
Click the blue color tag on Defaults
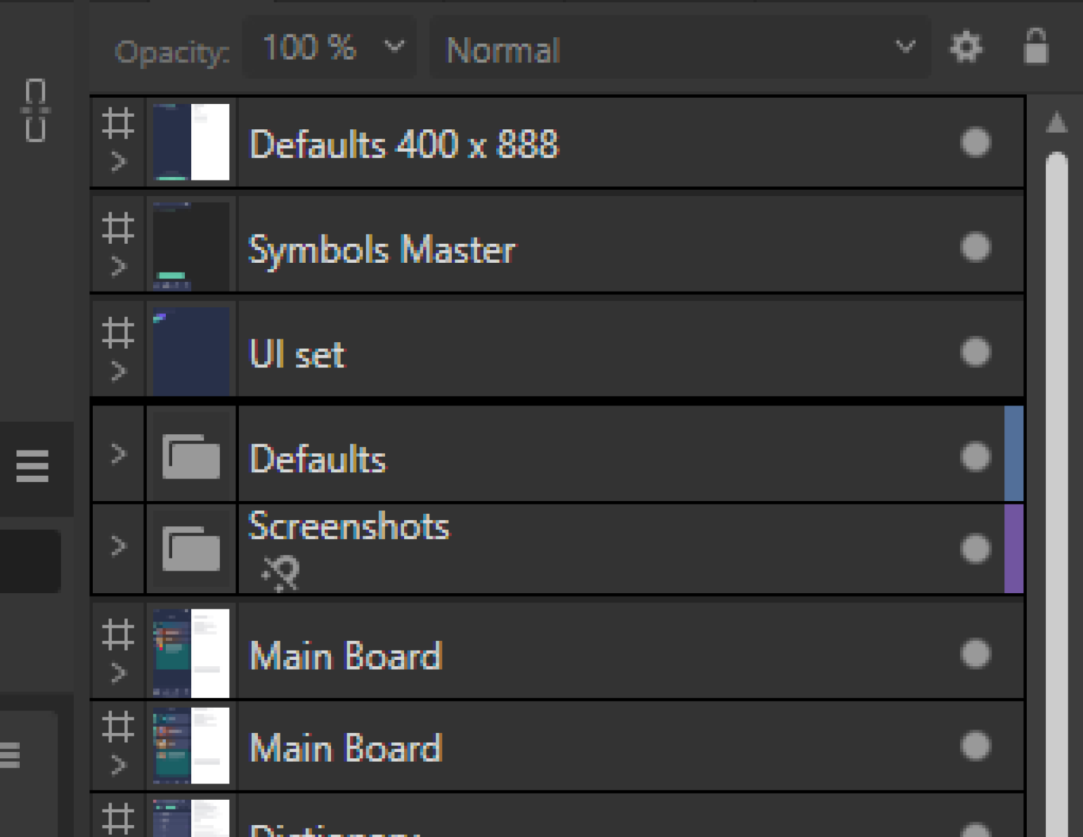coord(1013,454)
